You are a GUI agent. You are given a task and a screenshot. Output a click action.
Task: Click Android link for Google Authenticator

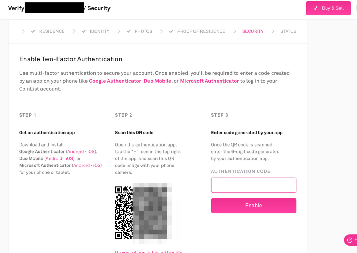pos(76,152)
